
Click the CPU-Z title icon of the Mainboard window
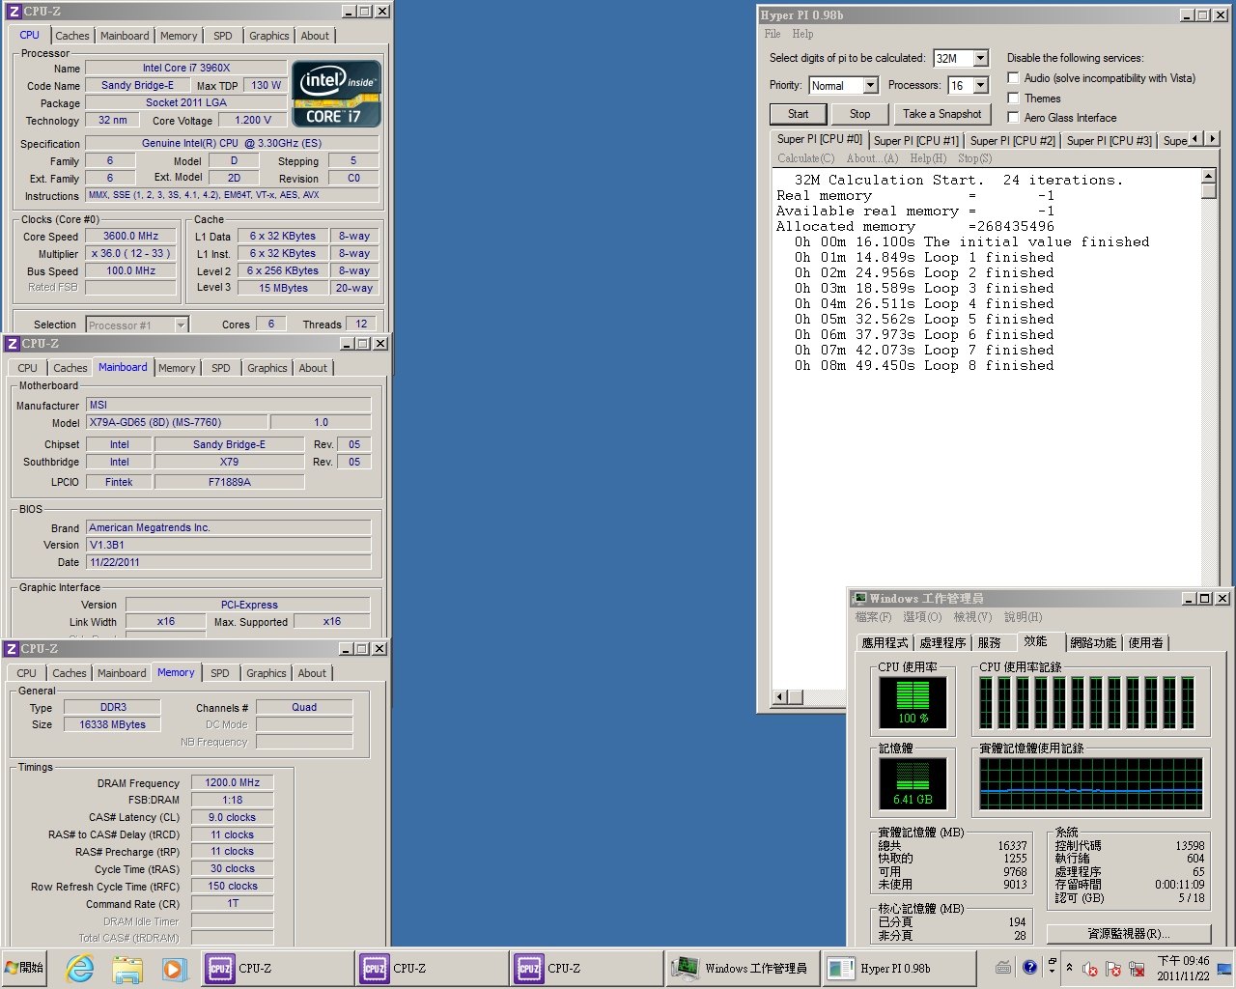[x=13, y=344]
